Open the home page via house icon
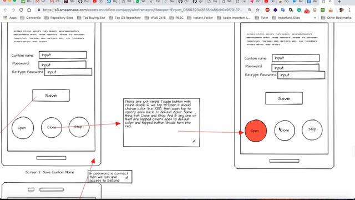The width and height of the screenshot is (355, 200). click(x=29, y=10)
